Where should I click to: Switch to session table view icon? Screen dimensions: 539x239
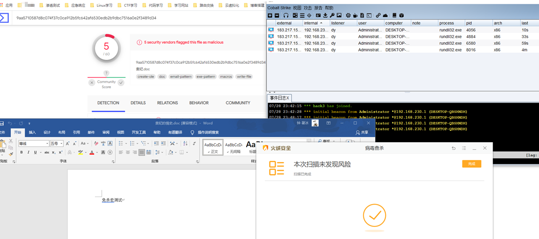(302, 16)
